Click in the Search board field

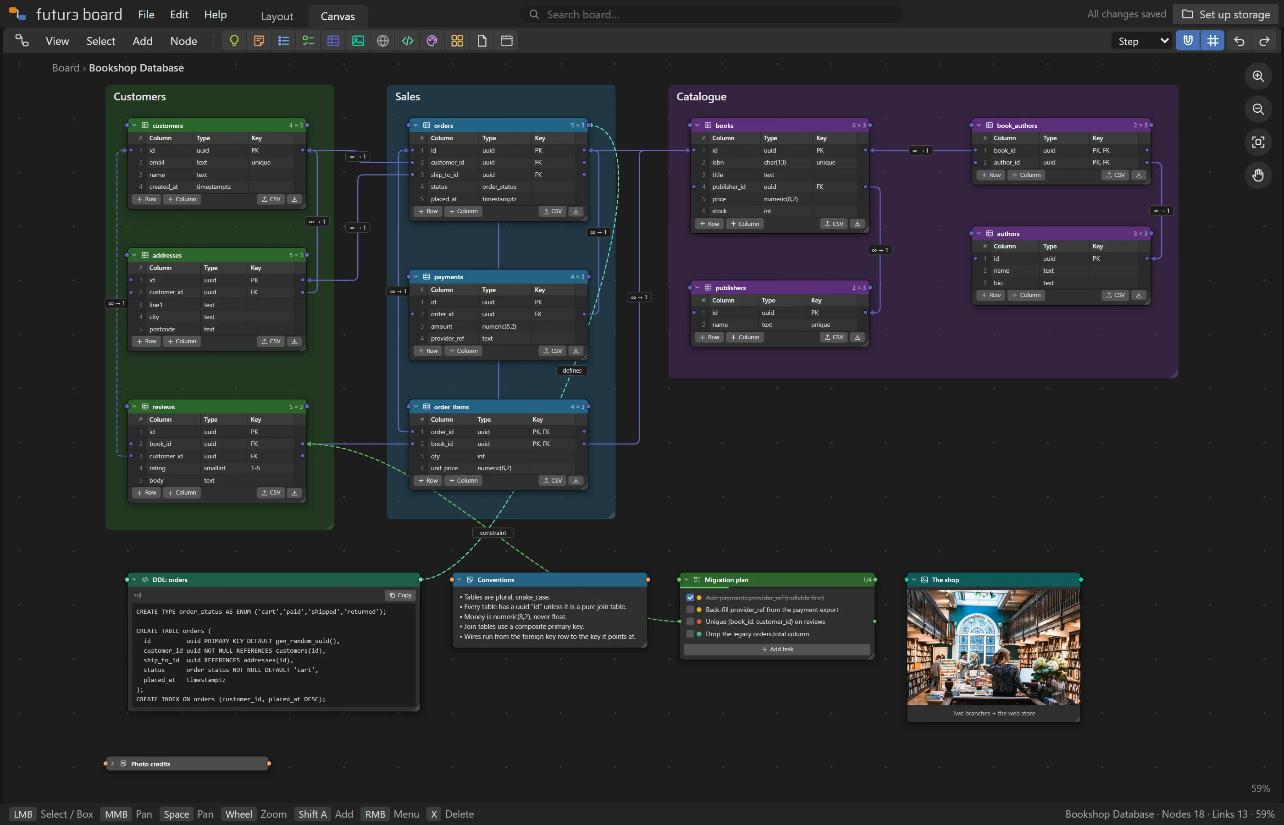711,15
